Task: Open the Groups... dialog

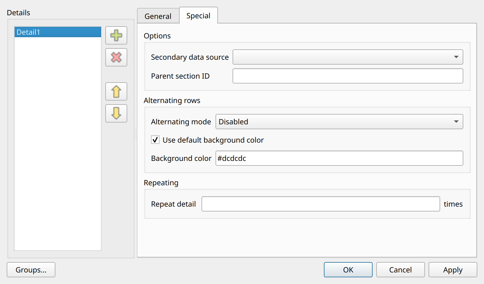Action: [31, 270]
